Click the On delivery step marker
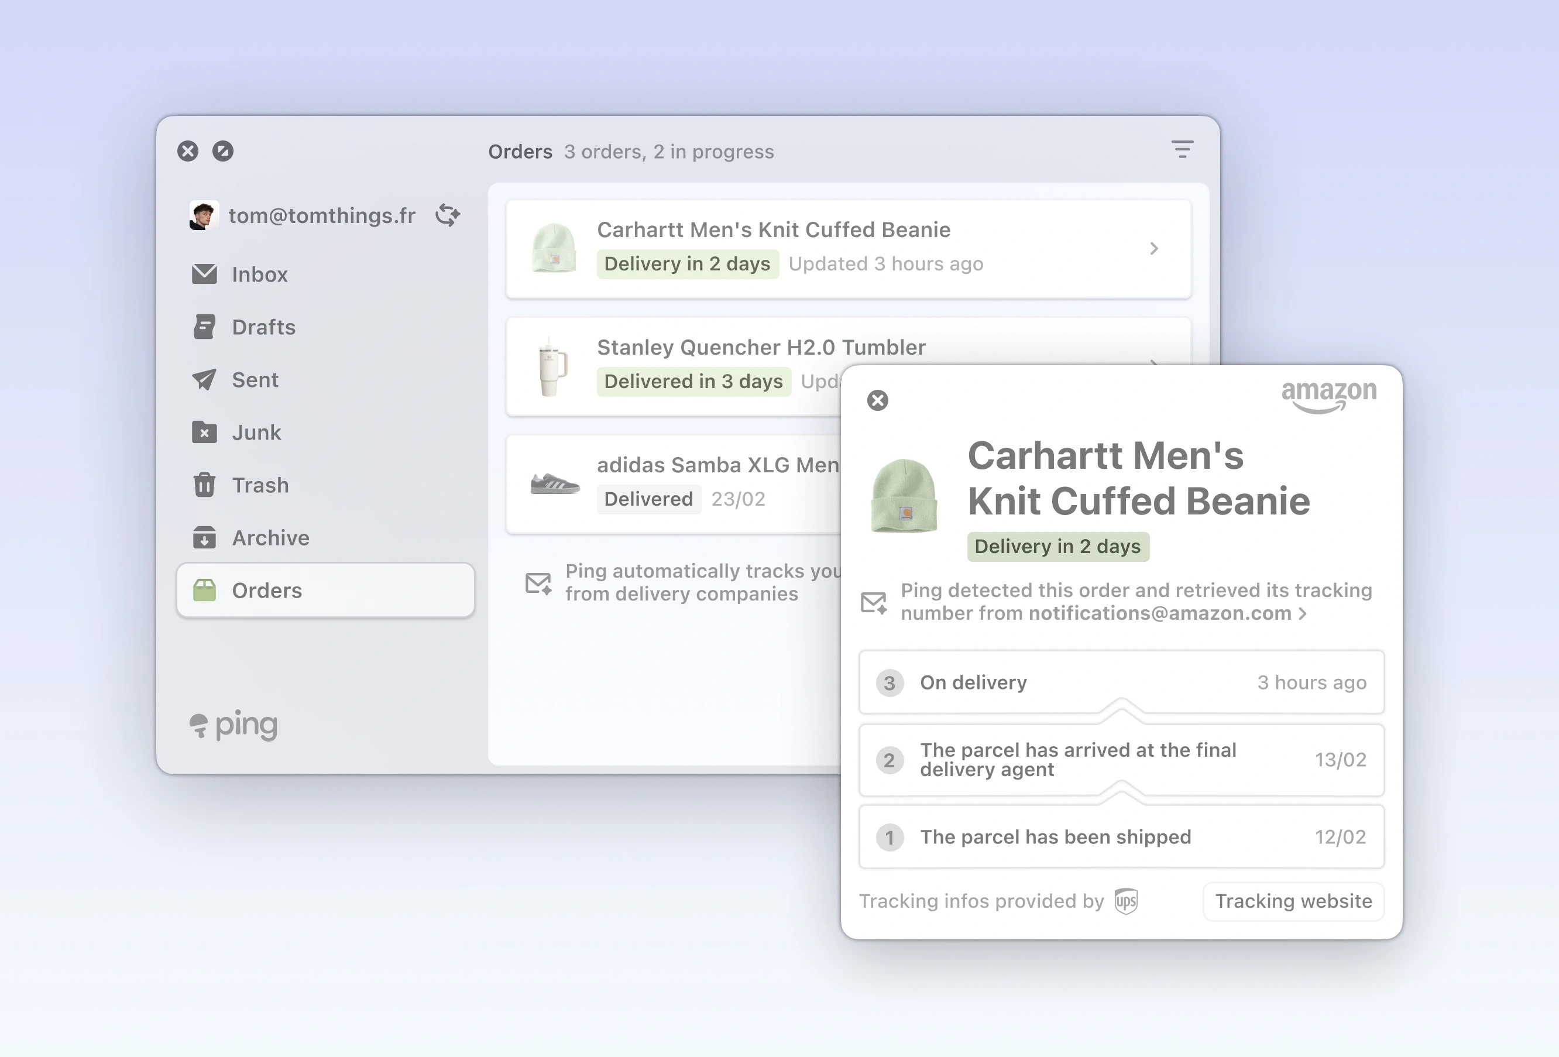 [890, 682]
